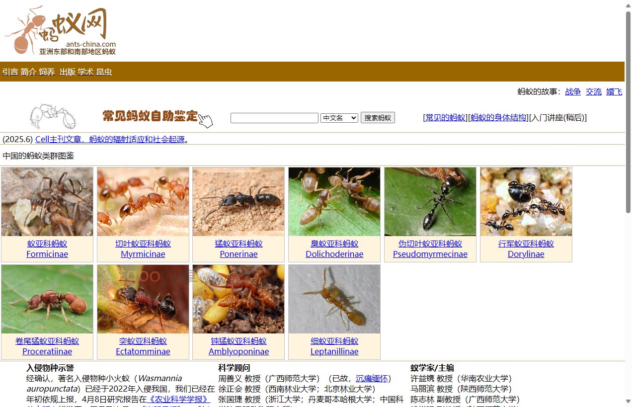
Task: Click the ant search text field
Action: (x=274, y=118)
